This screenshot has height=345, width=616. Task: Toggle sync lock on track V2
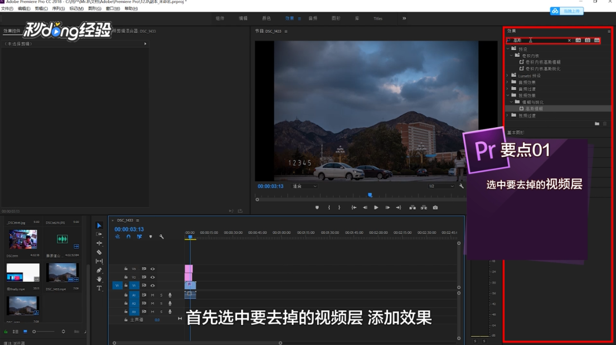(x=144, y=277)
